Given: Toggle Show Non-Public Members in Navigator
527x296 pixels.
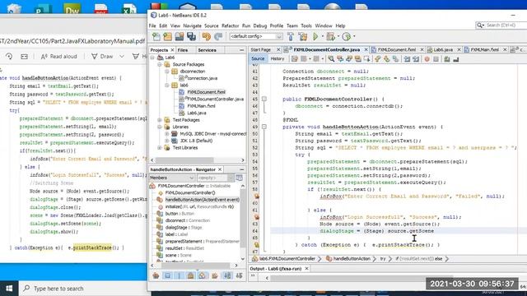Looking at the screenshot, I should [x=190, y=275].
